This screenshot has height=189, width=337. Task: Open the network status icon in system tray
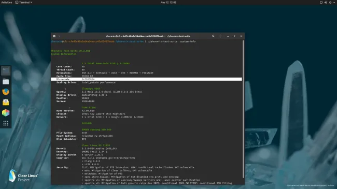pos(321,3)
